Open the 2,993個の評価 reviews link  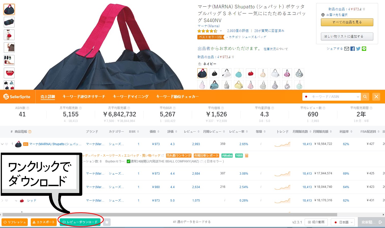coord(238,31)
